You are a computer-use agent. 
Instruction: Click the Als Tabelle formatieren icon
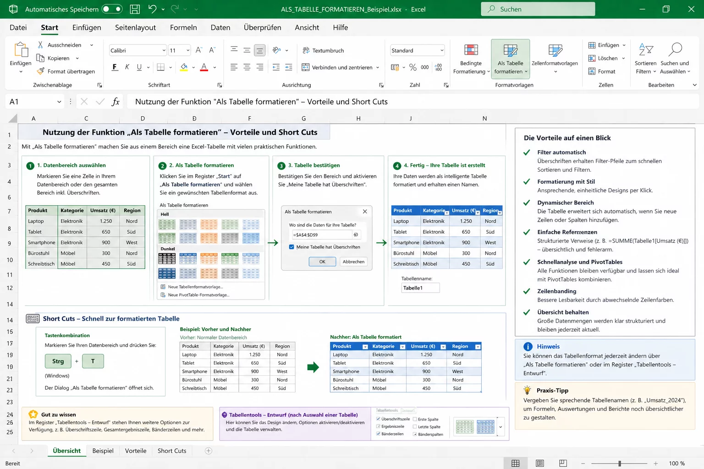510,50
